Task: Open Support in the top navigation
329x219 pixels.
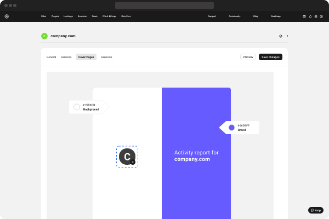Action: click(212, 16)
